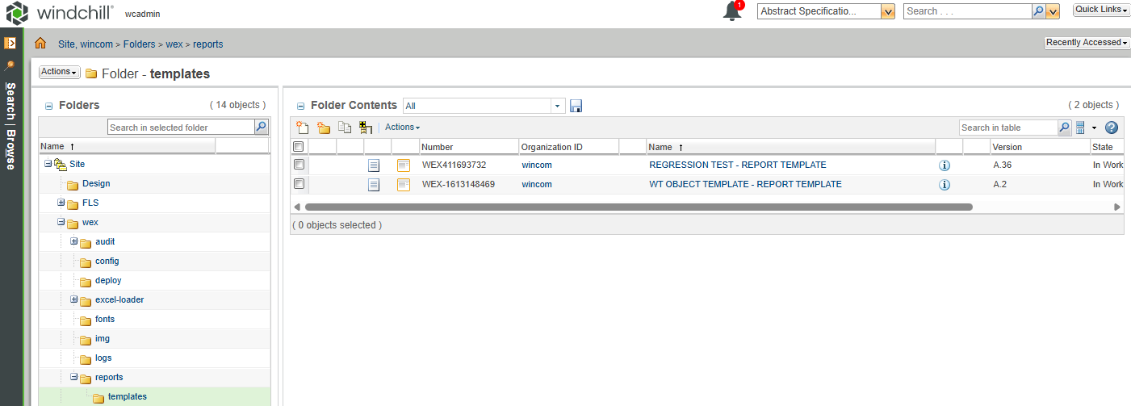Image resolution: width=1131 pixels, height=406 pixels.
Task: Open the Recently Accessed menu
Action: click(x=1086, y=42)
